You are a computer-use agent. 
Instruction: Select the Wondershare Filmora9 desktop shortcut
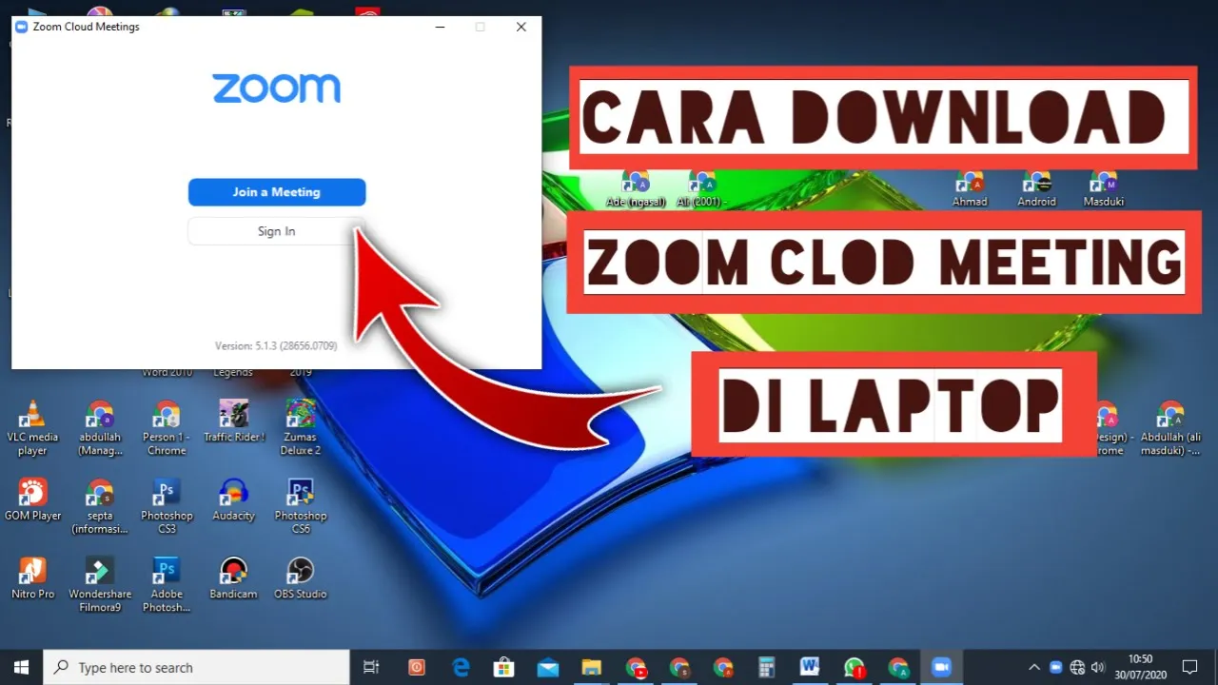(100, 584)
